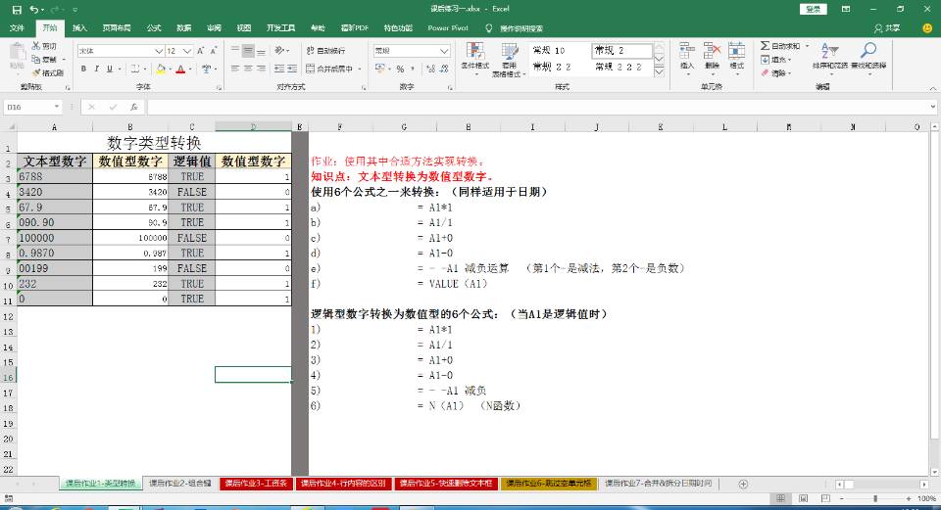Screen dimensions: 941x510
Task: Apply the 常规 10 cell style
Action: point(558,50)
